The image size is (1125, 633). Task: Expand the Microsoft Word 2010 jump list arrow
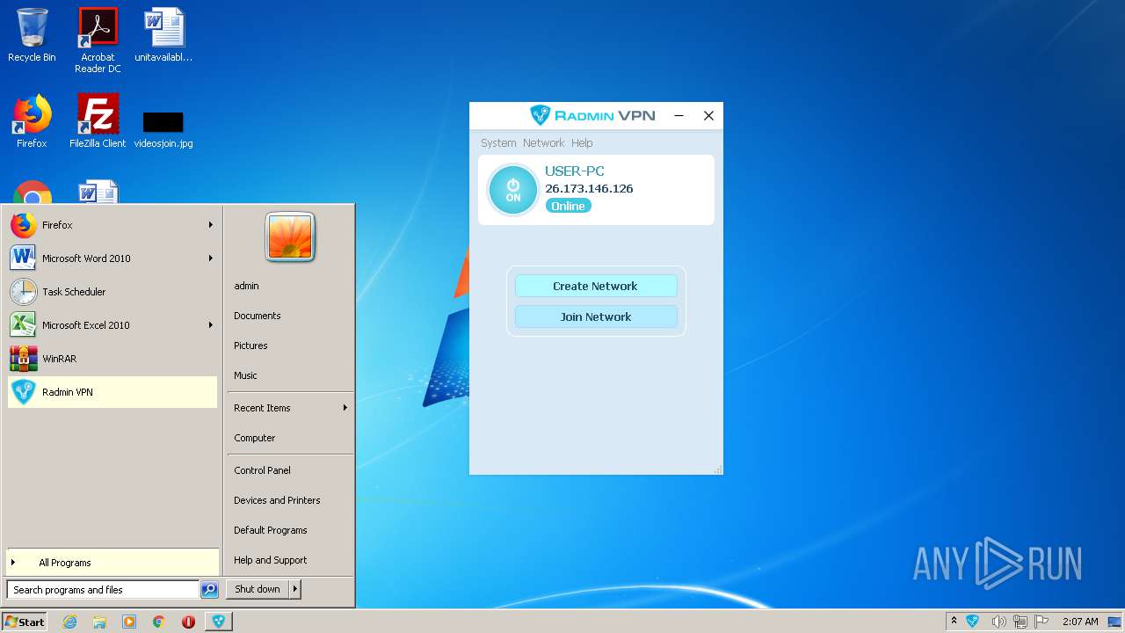211,258
